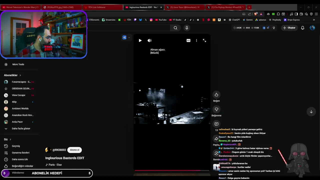Viewport: 320px width, 180px height.
Task: Start voice search with the microphone icon
Action: [x=187, y=28]
